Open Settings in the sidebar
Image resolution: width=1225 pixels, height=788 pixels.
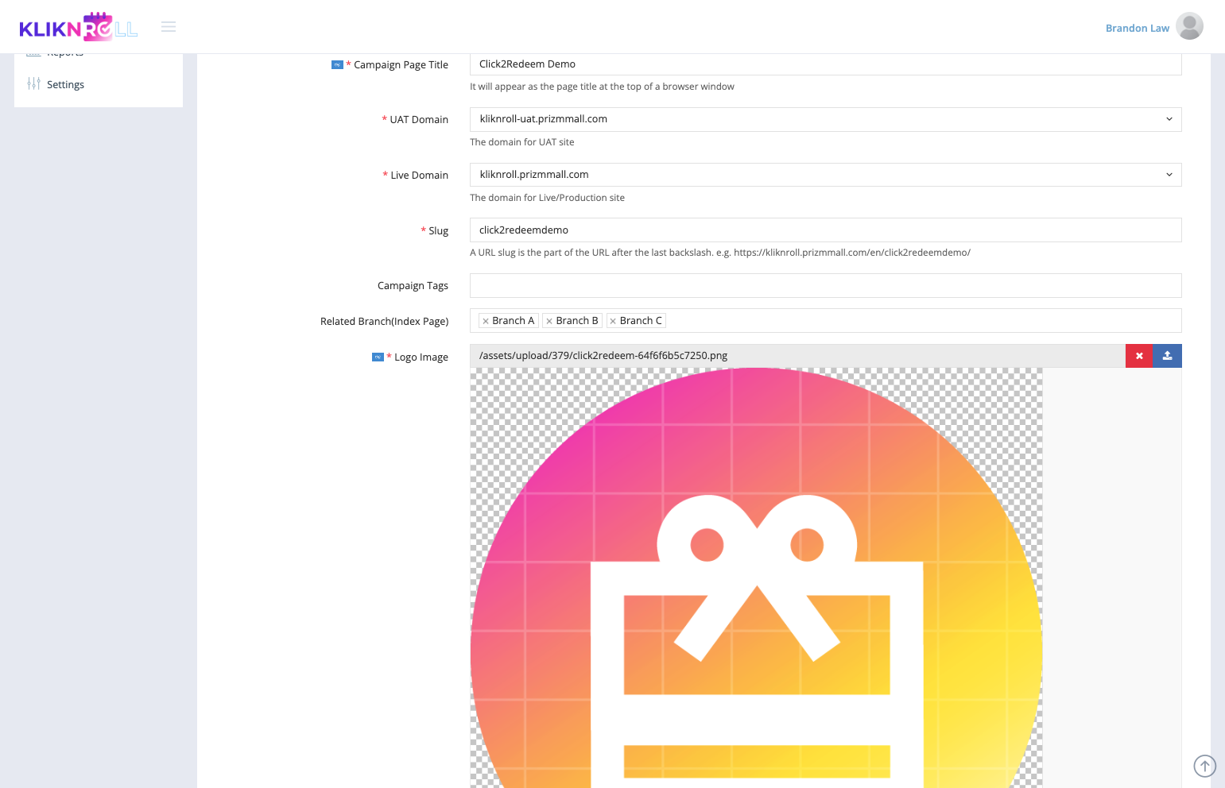(65, 84)
